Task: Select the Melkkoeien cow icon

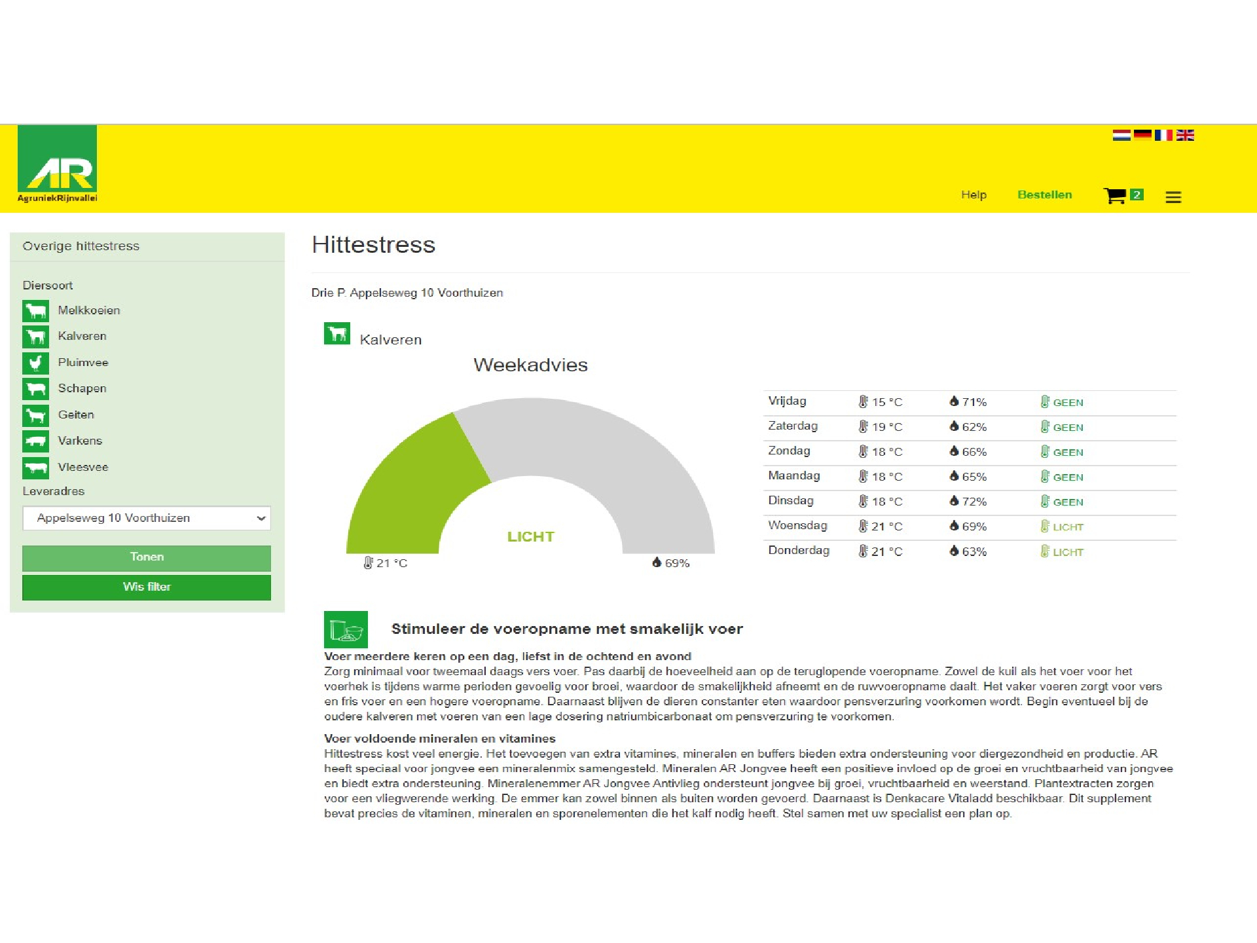Action: click(35, 310)
